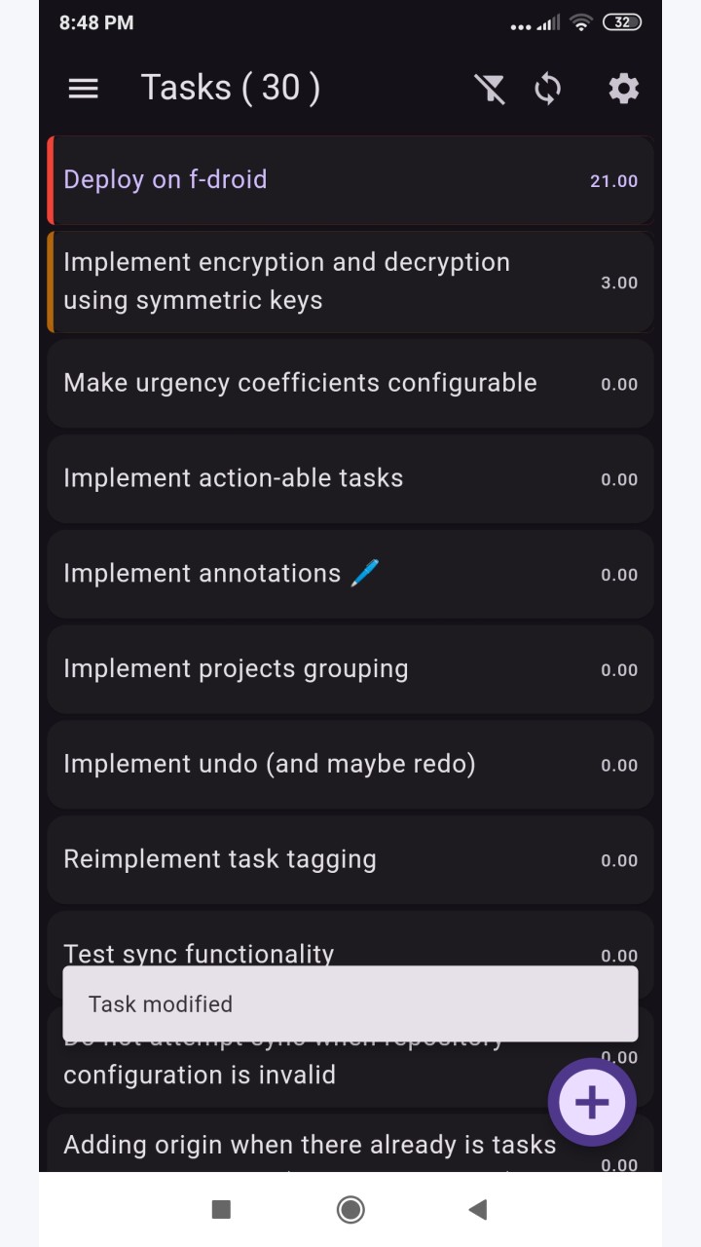Select the encryption and decryption task
Image resolution: width=701 pixels, height=1247 pixels.
(x=350, y=282)
